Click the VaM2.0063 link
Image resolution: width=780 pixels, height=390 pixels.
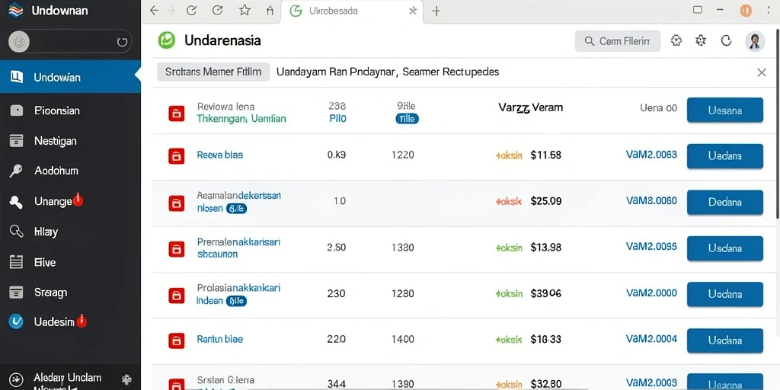click(x=651, y=155)
